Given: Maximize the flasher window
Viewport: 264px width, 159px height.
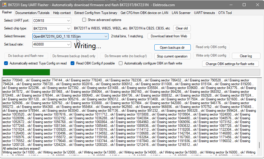Looking at the screenshot, I should click(244, 5).
